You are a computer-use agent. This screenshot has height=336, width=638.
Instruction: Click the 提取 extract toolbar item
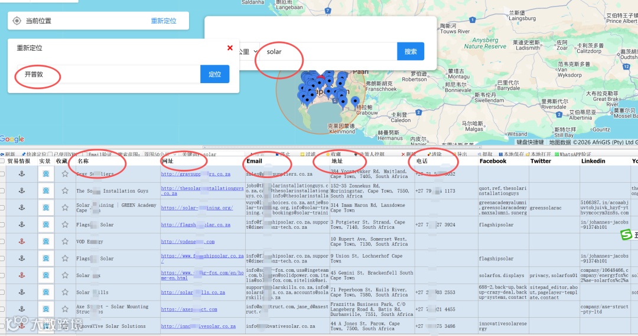pyautogui.click(x=484, y=154)
